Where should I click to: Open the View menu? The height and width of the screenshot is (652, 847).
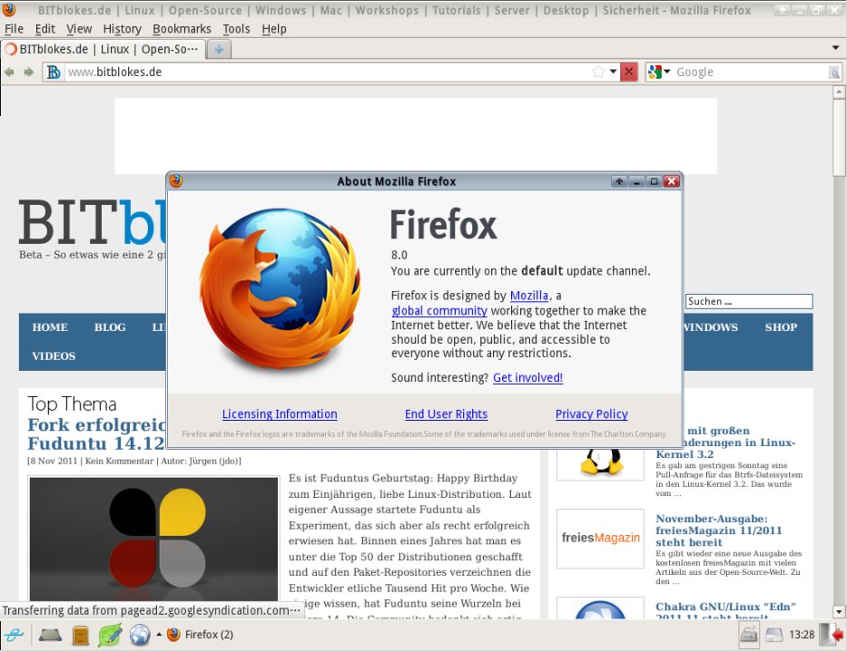point(79,29)
